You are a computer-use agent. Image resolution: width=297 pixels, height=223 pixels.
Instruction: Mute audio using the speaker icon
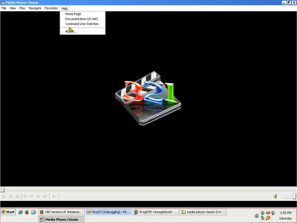pos(276,196)
